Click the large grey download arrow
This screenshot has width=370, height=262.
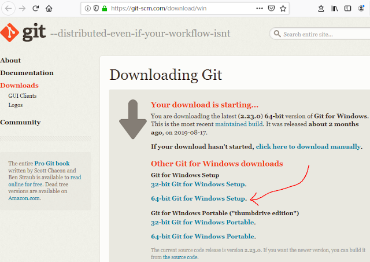(133, 119)
